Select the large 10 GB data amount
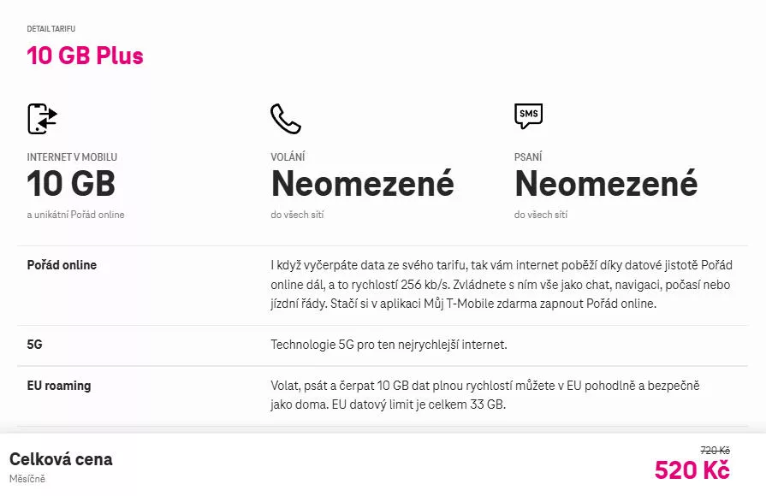 tap(71, 184)
